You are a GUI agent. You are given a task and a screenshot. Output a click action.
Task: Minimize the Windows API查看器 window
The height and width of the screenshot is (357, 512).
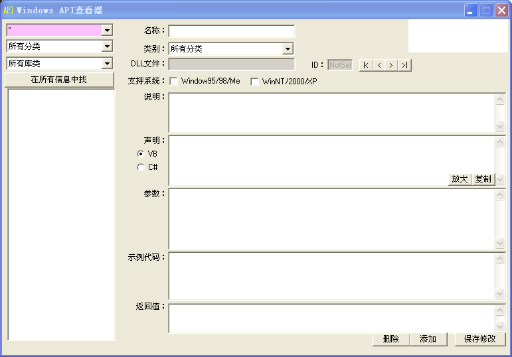click(x=471, y=11)
